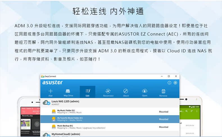Click the My Favorite Movie Folder drive icon
This screenshot has height=137, width=222.
54,119
